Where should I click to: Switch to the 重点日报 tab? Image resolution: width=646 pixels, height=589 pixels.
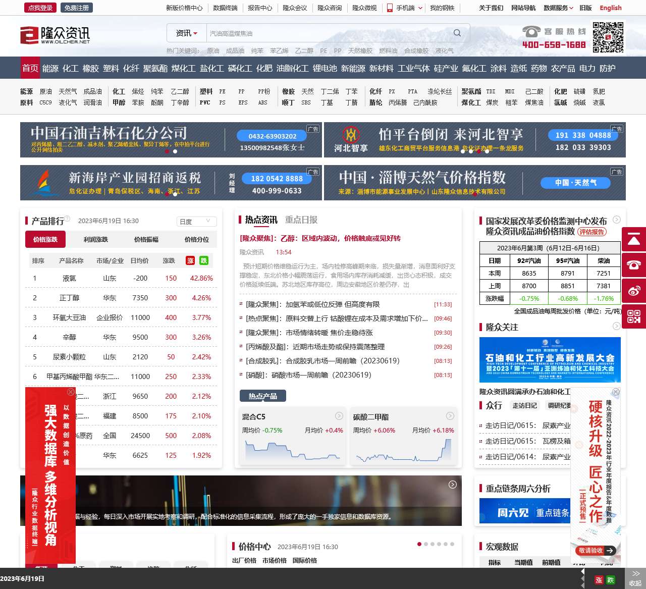[x=301, y=220]
